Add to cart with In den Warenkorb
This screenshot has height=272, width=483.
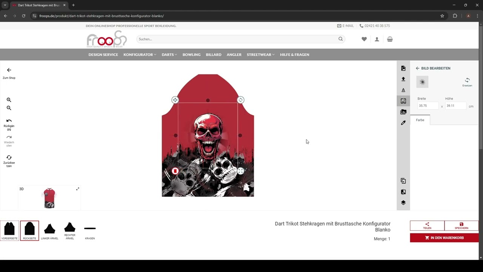pos(444,238)
